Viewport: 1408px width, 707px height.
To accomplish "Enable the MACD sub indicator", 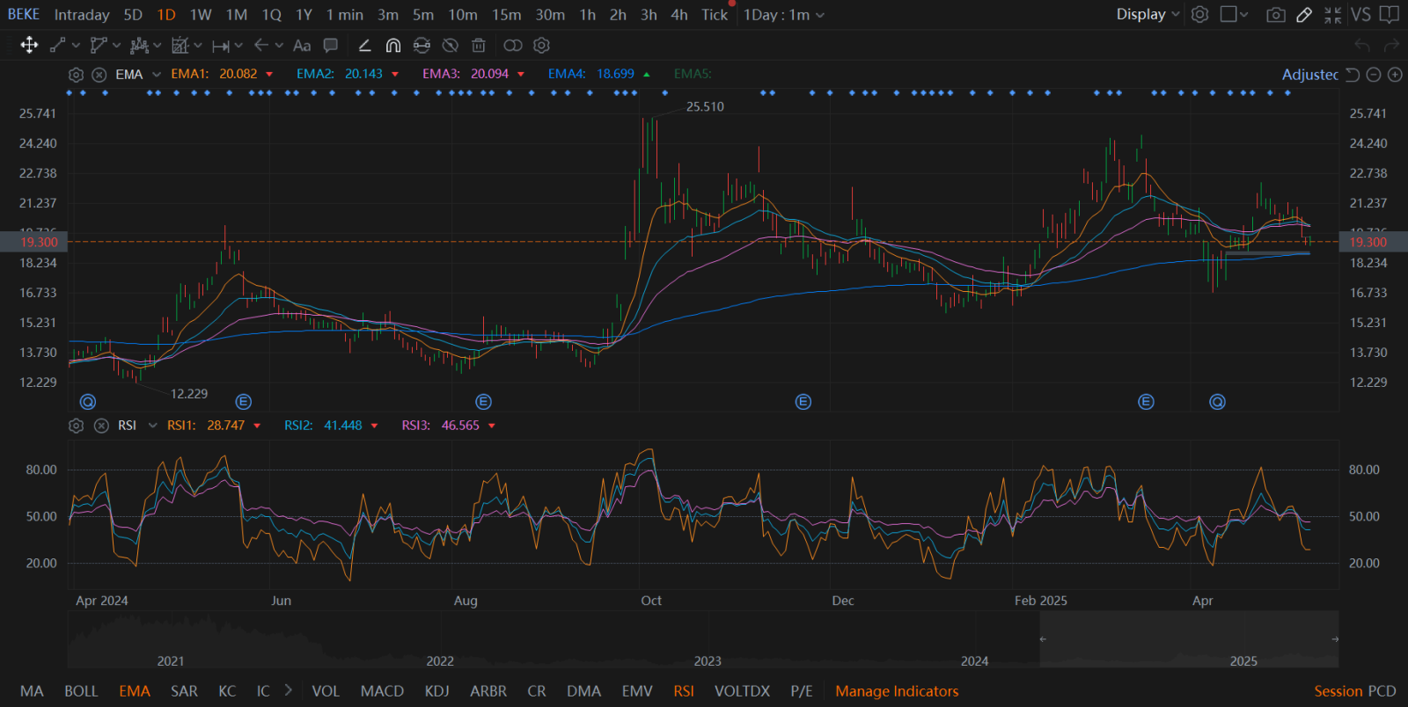I will (x=382, y=691).
